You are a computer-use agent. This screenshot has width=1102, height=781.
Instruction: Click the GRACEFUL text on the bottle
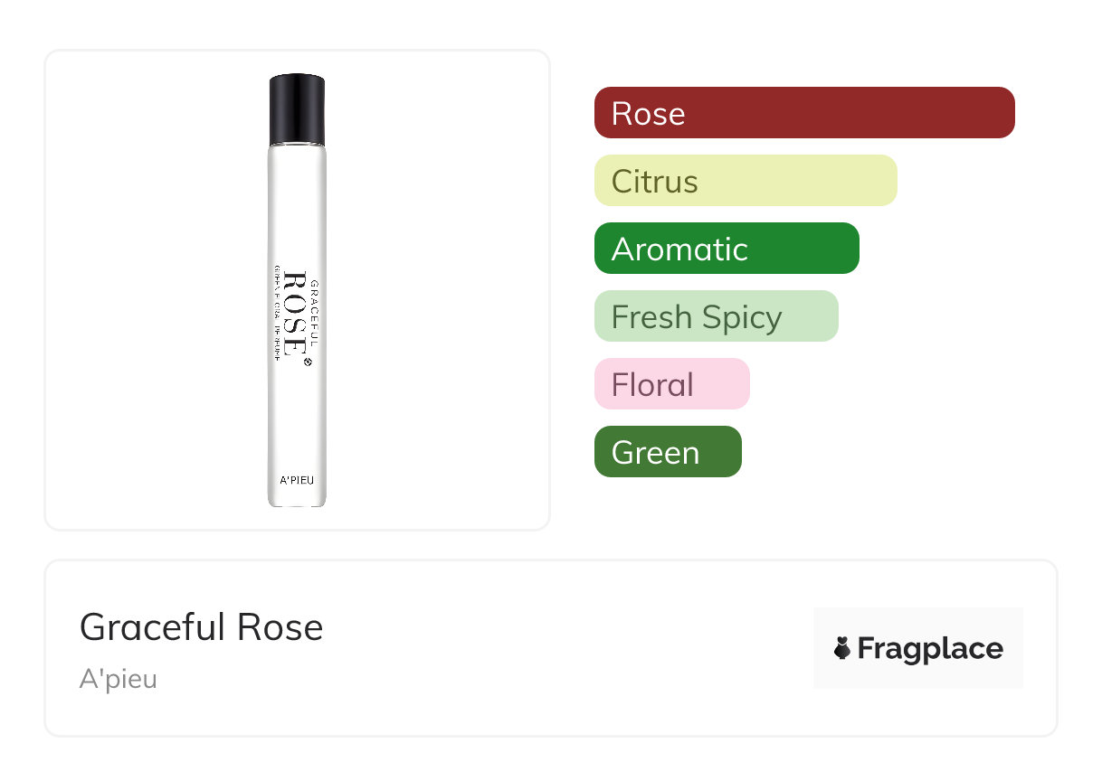coord(313,314)
